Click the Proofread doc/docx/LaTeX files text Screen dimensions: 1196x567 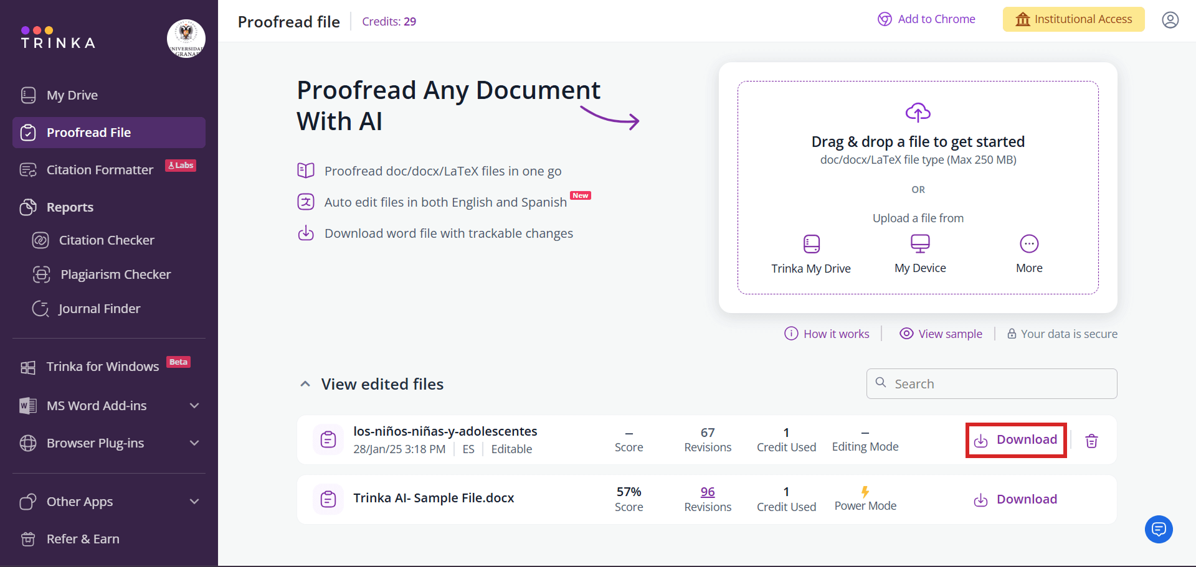(x=443, y=171)
